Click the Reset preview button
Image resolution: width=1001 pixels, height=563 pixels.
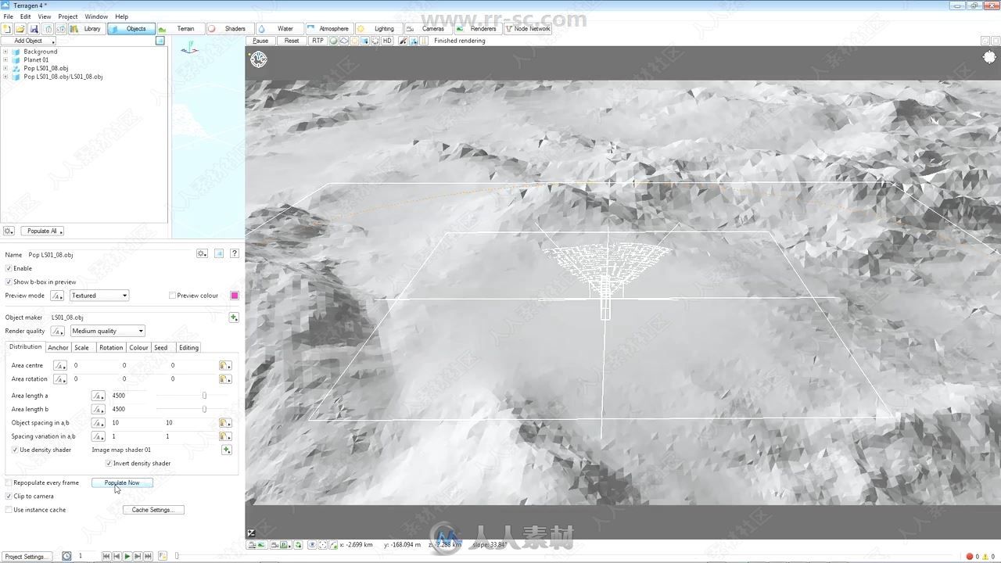click(x=292, y=41)
